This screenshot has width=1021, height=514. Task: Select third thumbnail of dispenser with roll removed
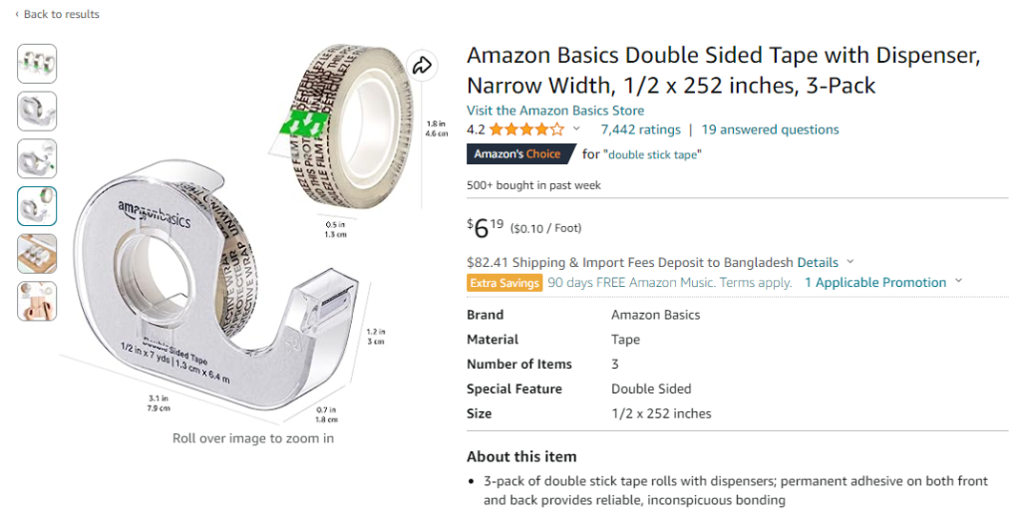tap(37, 159)
